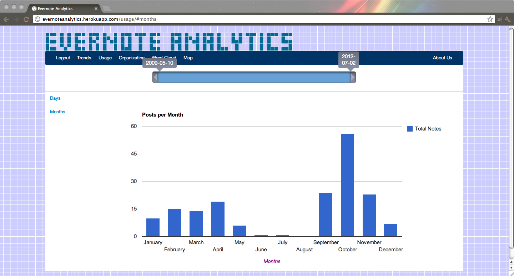514x276 pixels.
Task: Open the extensions overflow chevron
Action: [x=499, y=19]
